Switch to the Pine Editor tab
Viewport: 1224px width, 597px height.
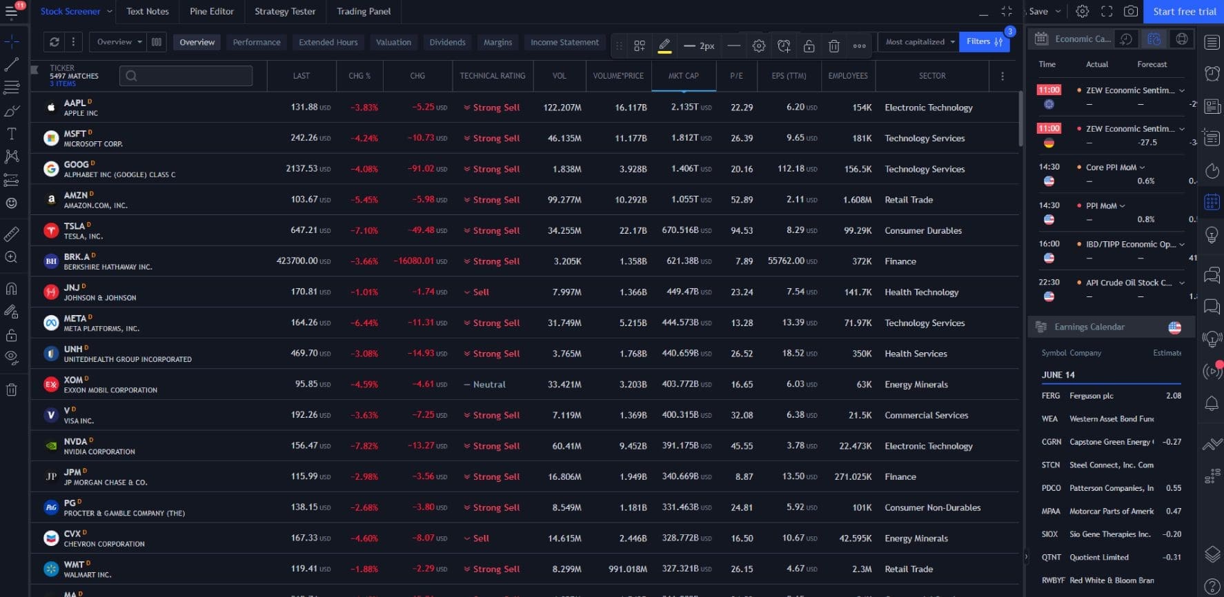pyautogui.click(x=212, y=12)
